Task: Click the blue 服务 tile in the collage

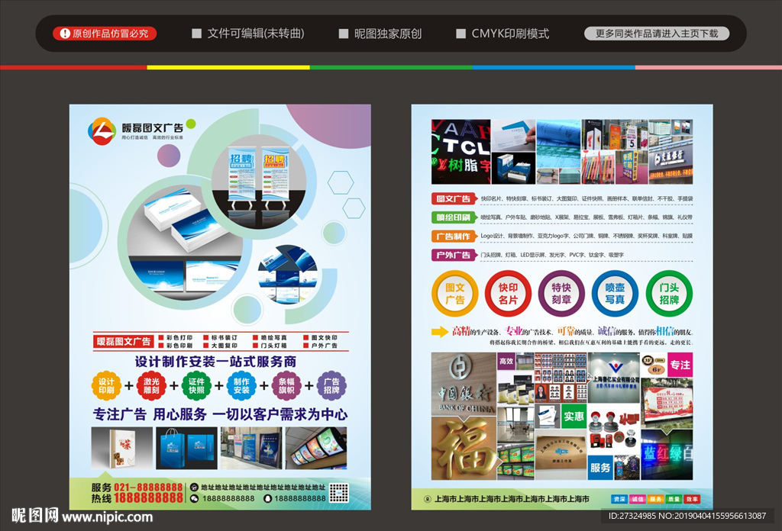Action: click(600, 468)
